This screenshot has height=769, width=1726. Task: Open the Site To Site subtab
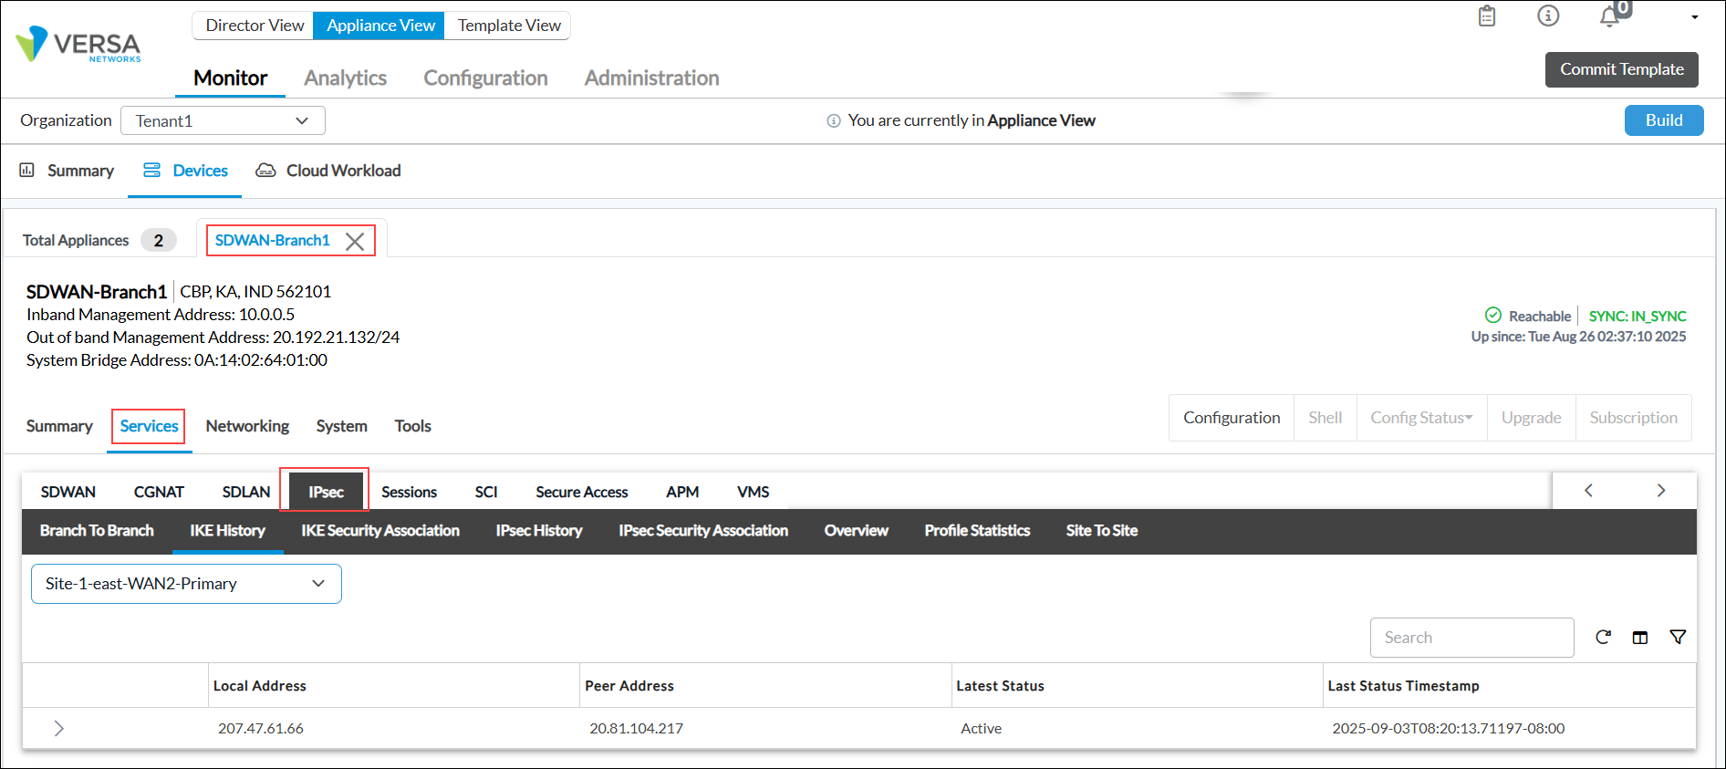1102,531
